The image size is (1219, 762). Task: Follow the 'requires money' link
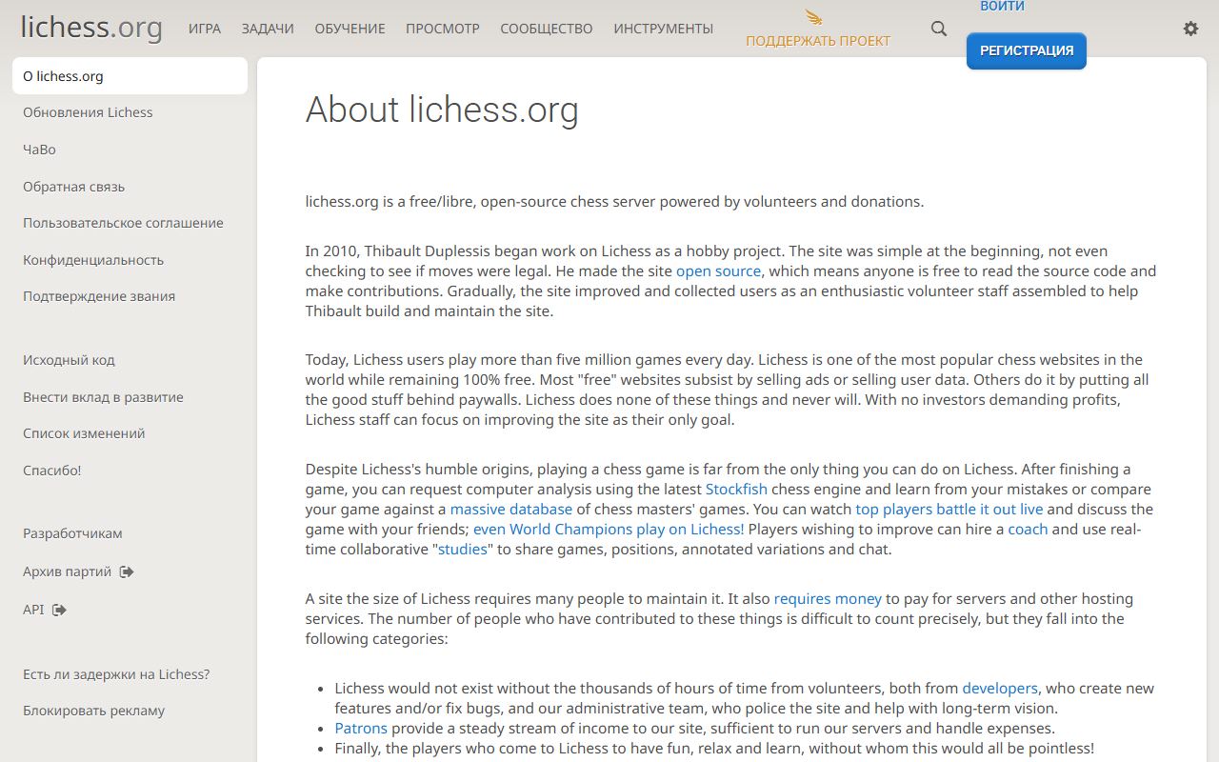point(828,598)
